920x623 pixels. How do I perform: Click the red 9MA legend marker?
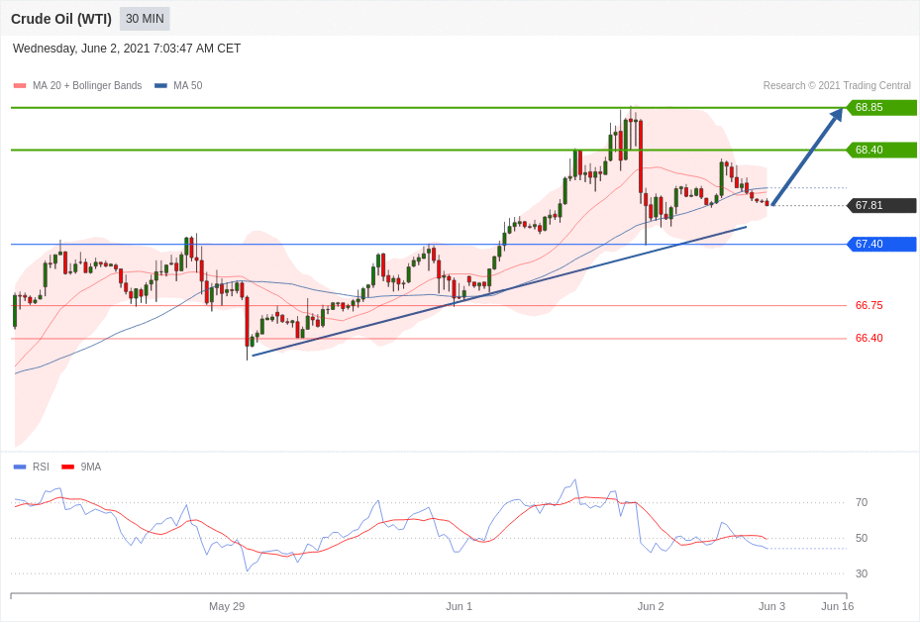pos(67,467)
